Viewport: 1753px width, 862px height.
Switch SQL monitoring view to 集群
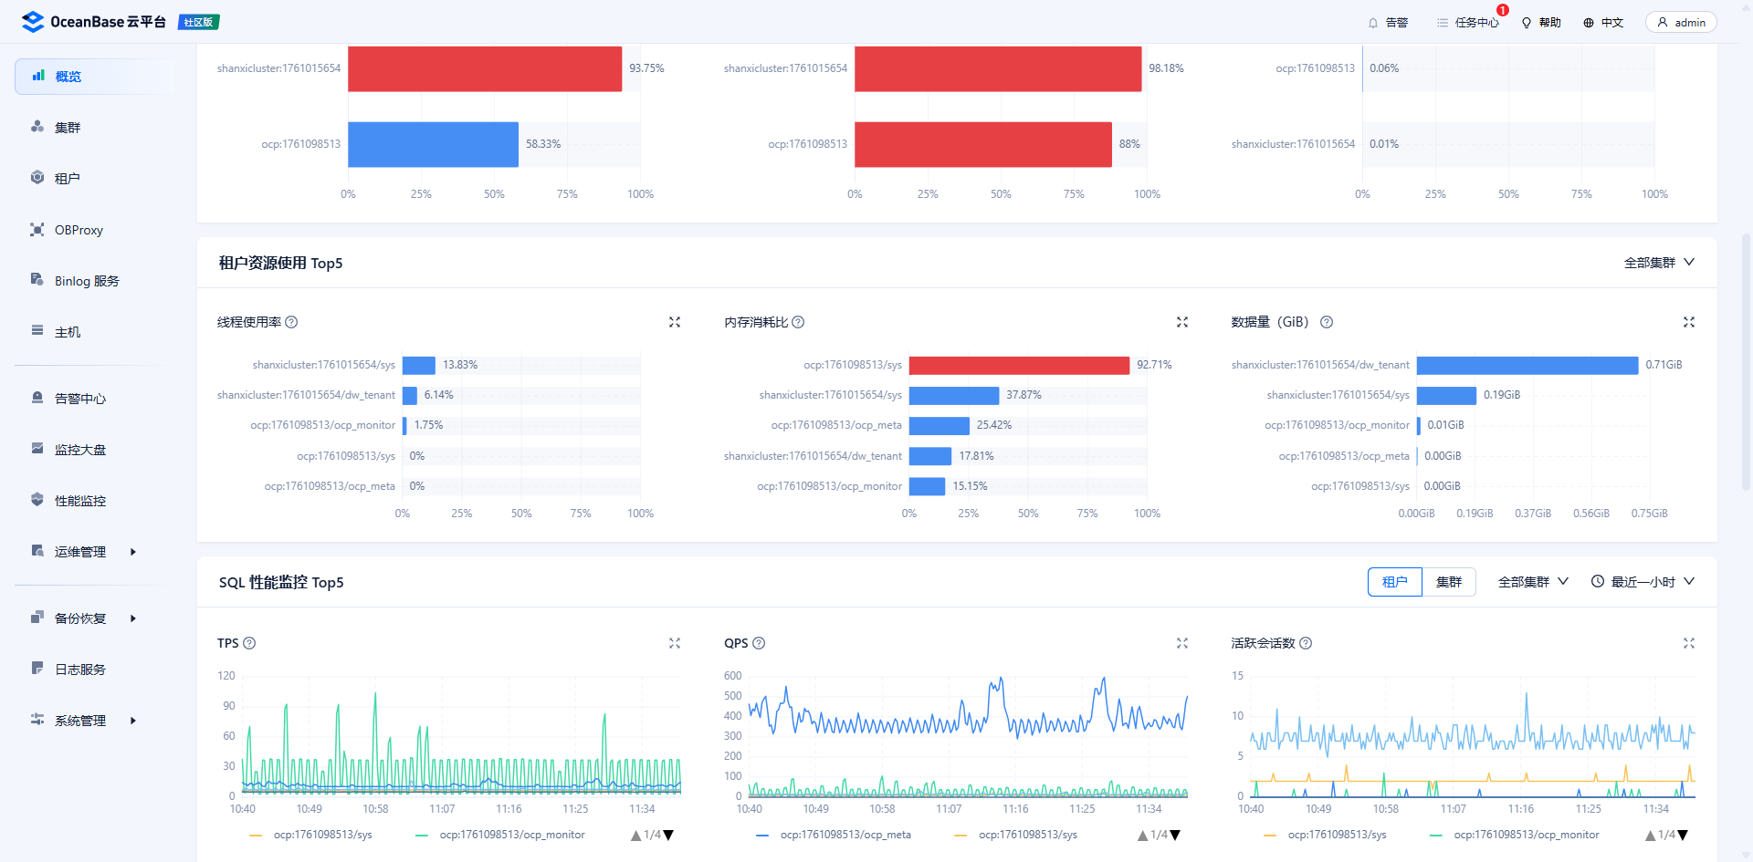[1449, 582]
